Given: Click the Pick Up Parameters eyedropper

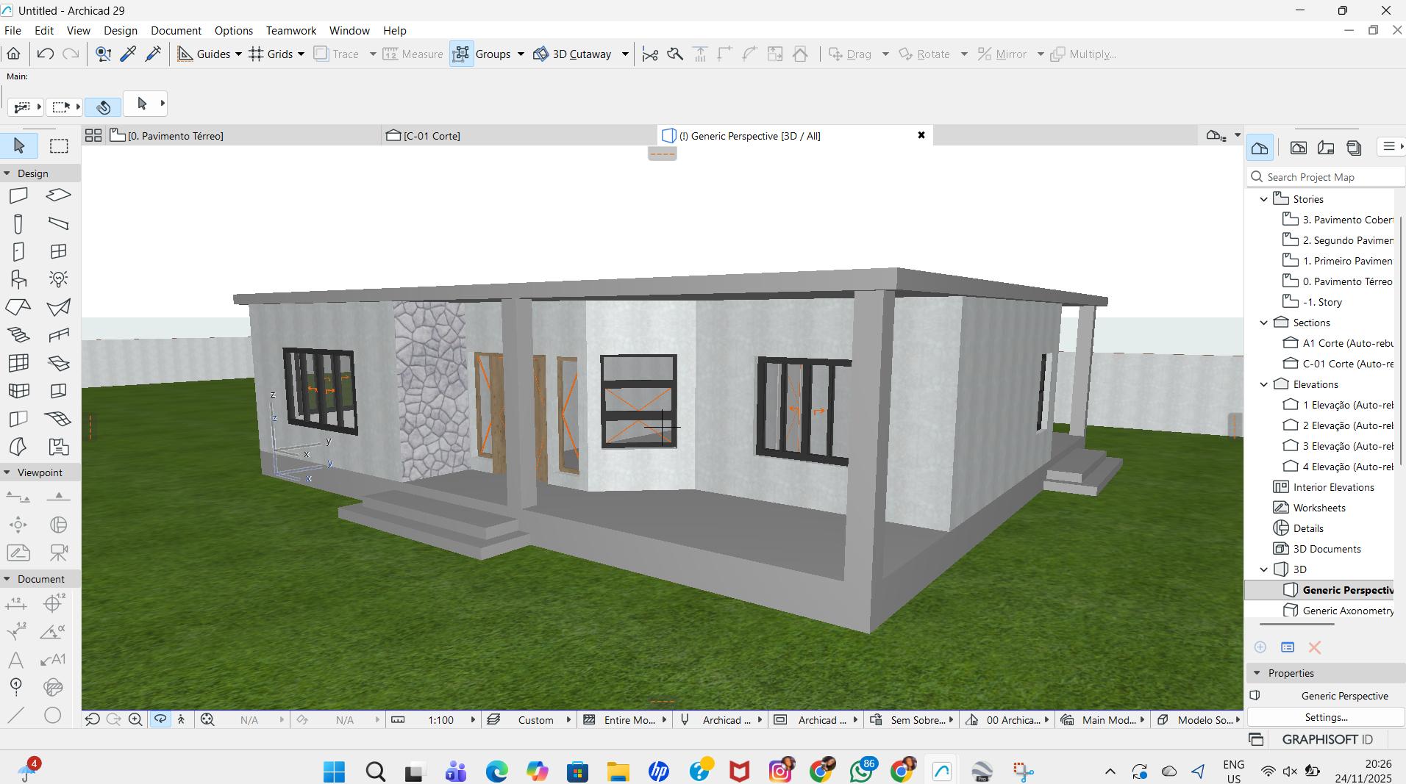Looking at the screenshot, I should pyautogui.click(x=128, y=54).
